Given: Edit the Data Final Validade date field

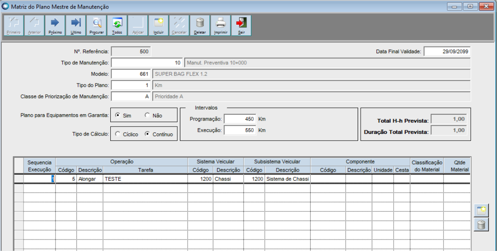Looking at the screenshot, I should point(447,52).
